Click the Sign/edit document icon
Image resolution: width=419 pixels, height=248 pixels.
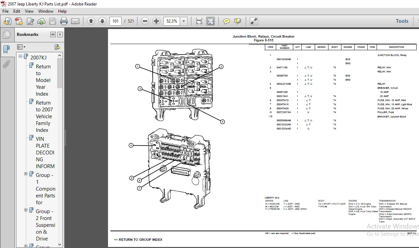[x=30, y=21]
